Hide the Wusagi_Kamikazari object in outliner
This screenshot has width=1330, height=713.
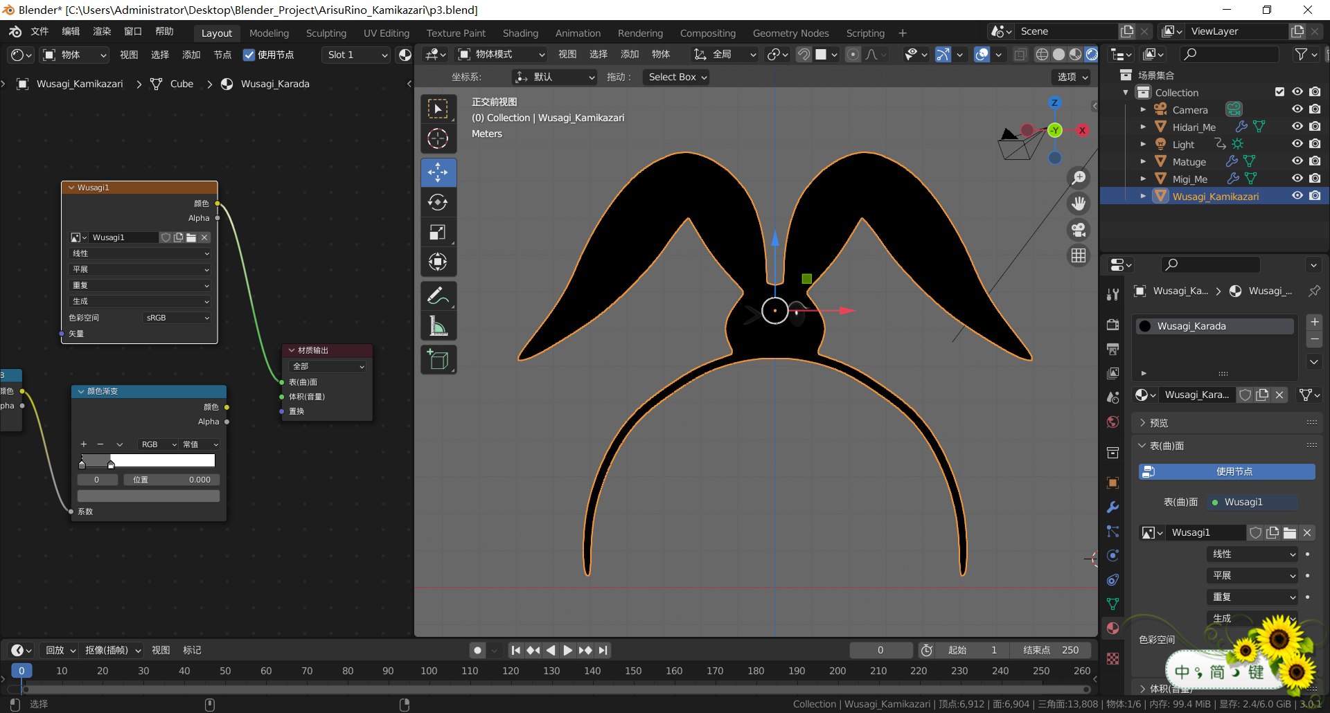pyautogui.click(x=1297, y=196)
